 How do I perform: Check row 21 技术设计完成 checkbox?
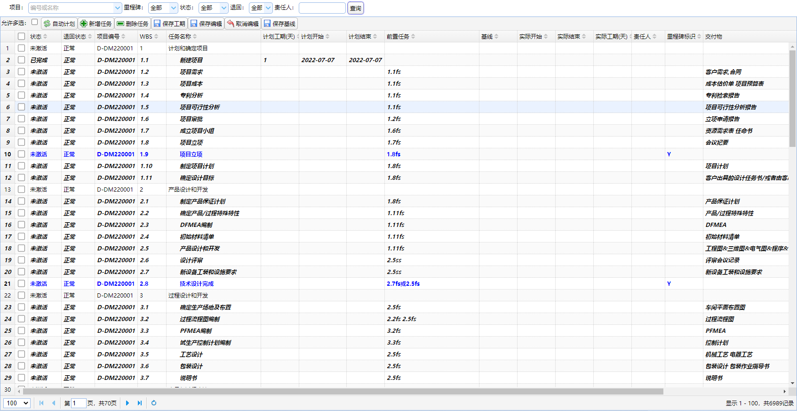(21, 283)
